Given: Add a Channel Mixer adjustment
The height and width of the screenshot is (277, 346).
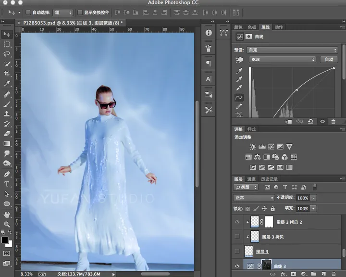Looking at the screenshot, I should (x=284, y=157).
